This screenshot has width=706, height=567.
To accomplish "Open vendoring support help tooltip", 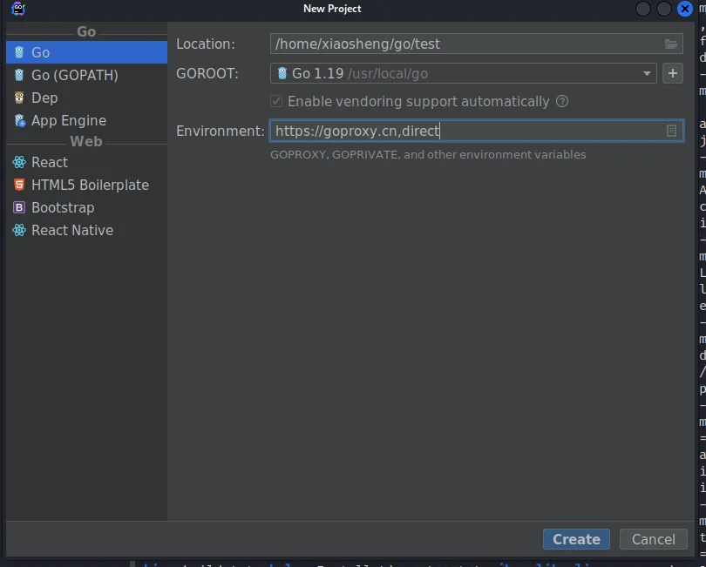I will click(562, 101).
